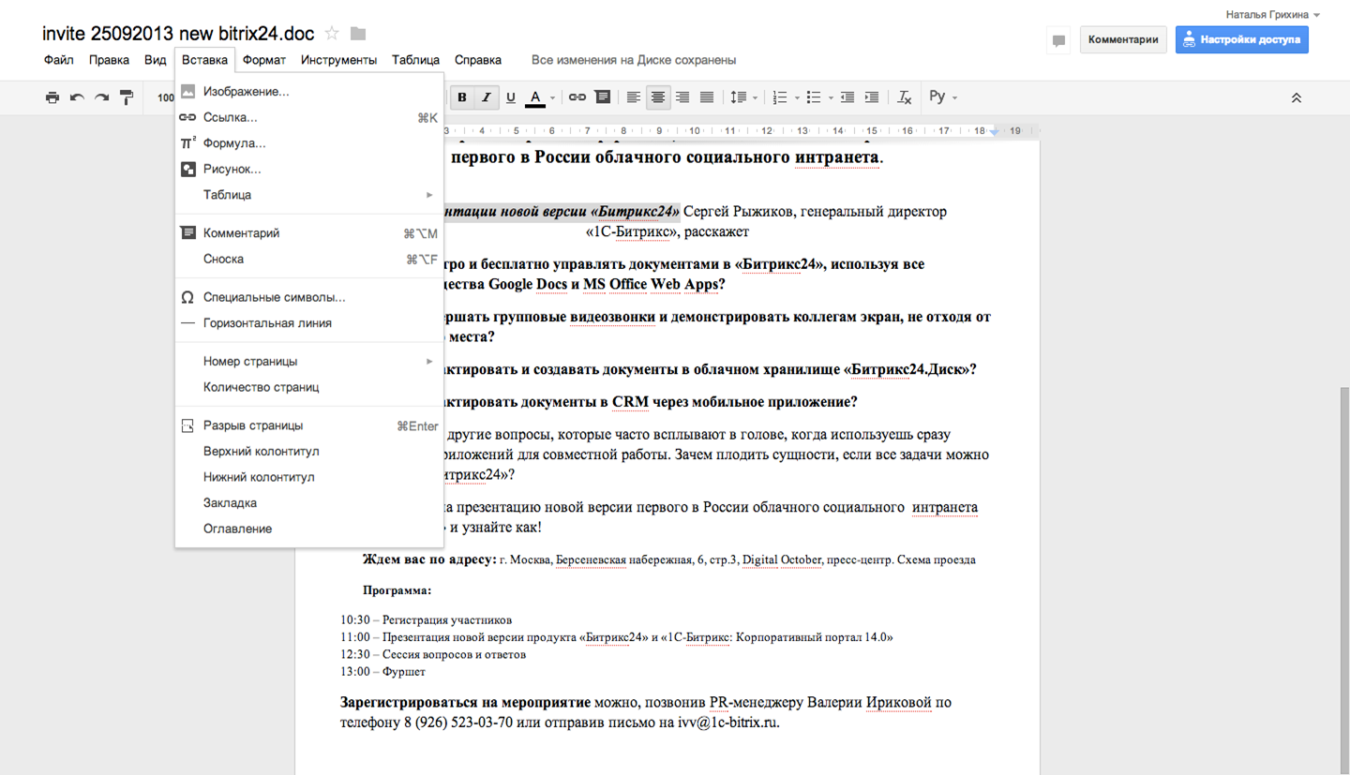Redo the last action

tap(101, 97)
